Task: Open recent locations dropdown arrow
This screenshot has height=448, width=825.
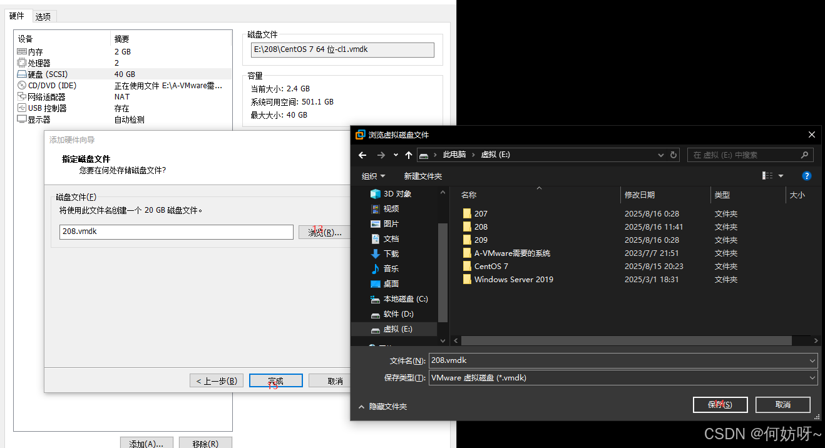Action: [x=396, y=155]
